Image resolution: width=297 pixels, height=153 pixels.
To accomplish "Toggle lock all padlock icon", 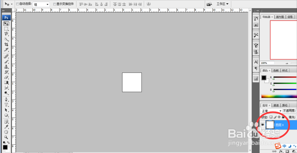I will tap(283, 117).
